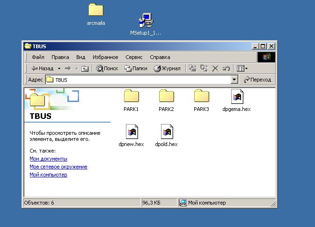
Task: Click the Copy To toolbar icon
Action: tap(204, 68)
